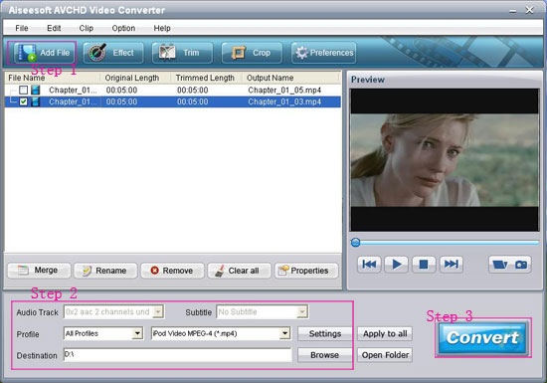Skip to next chapter in preview
The image size is (547, 383).
pyautogui.click(x=452, y=265)
